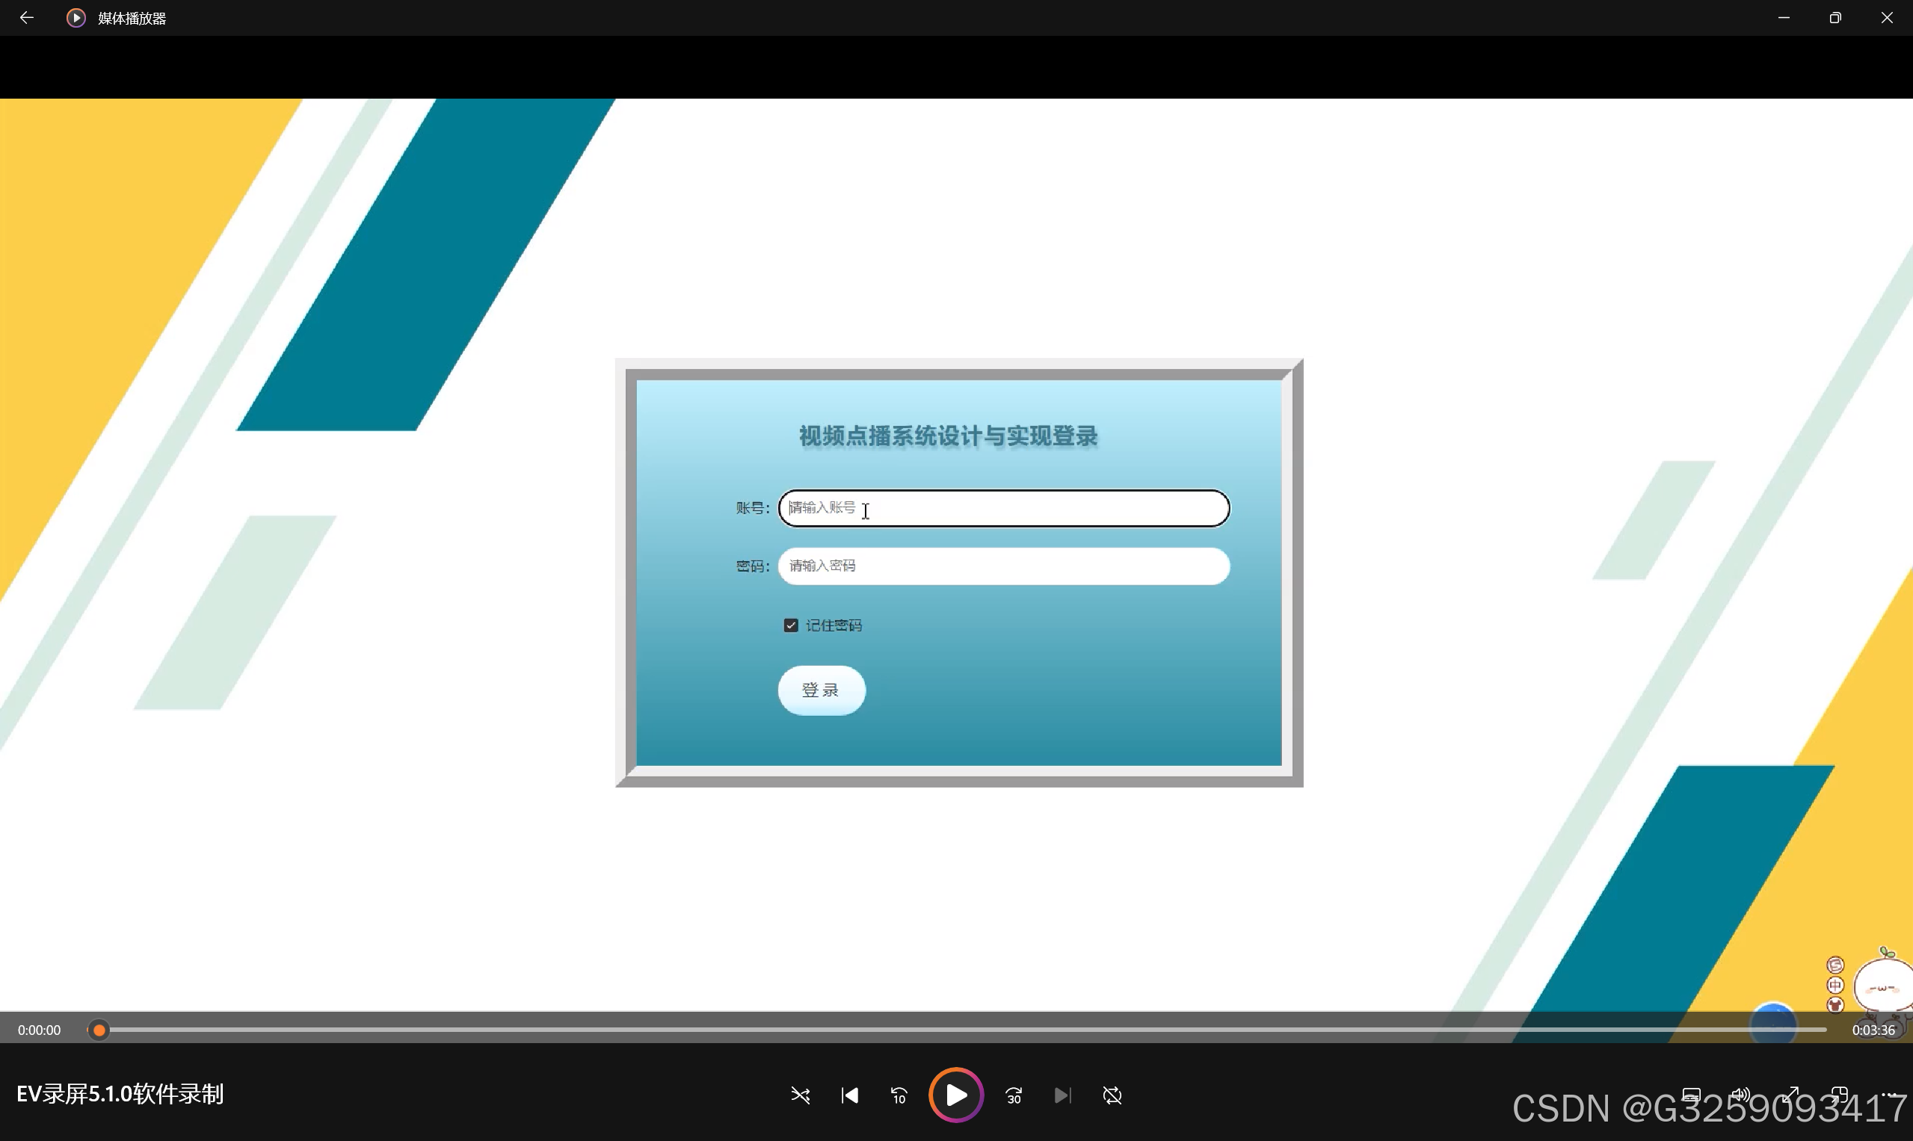This screenshot has width=1913, height=1141.
Task: Minimize the media player window
Action: coord(1784,18)
